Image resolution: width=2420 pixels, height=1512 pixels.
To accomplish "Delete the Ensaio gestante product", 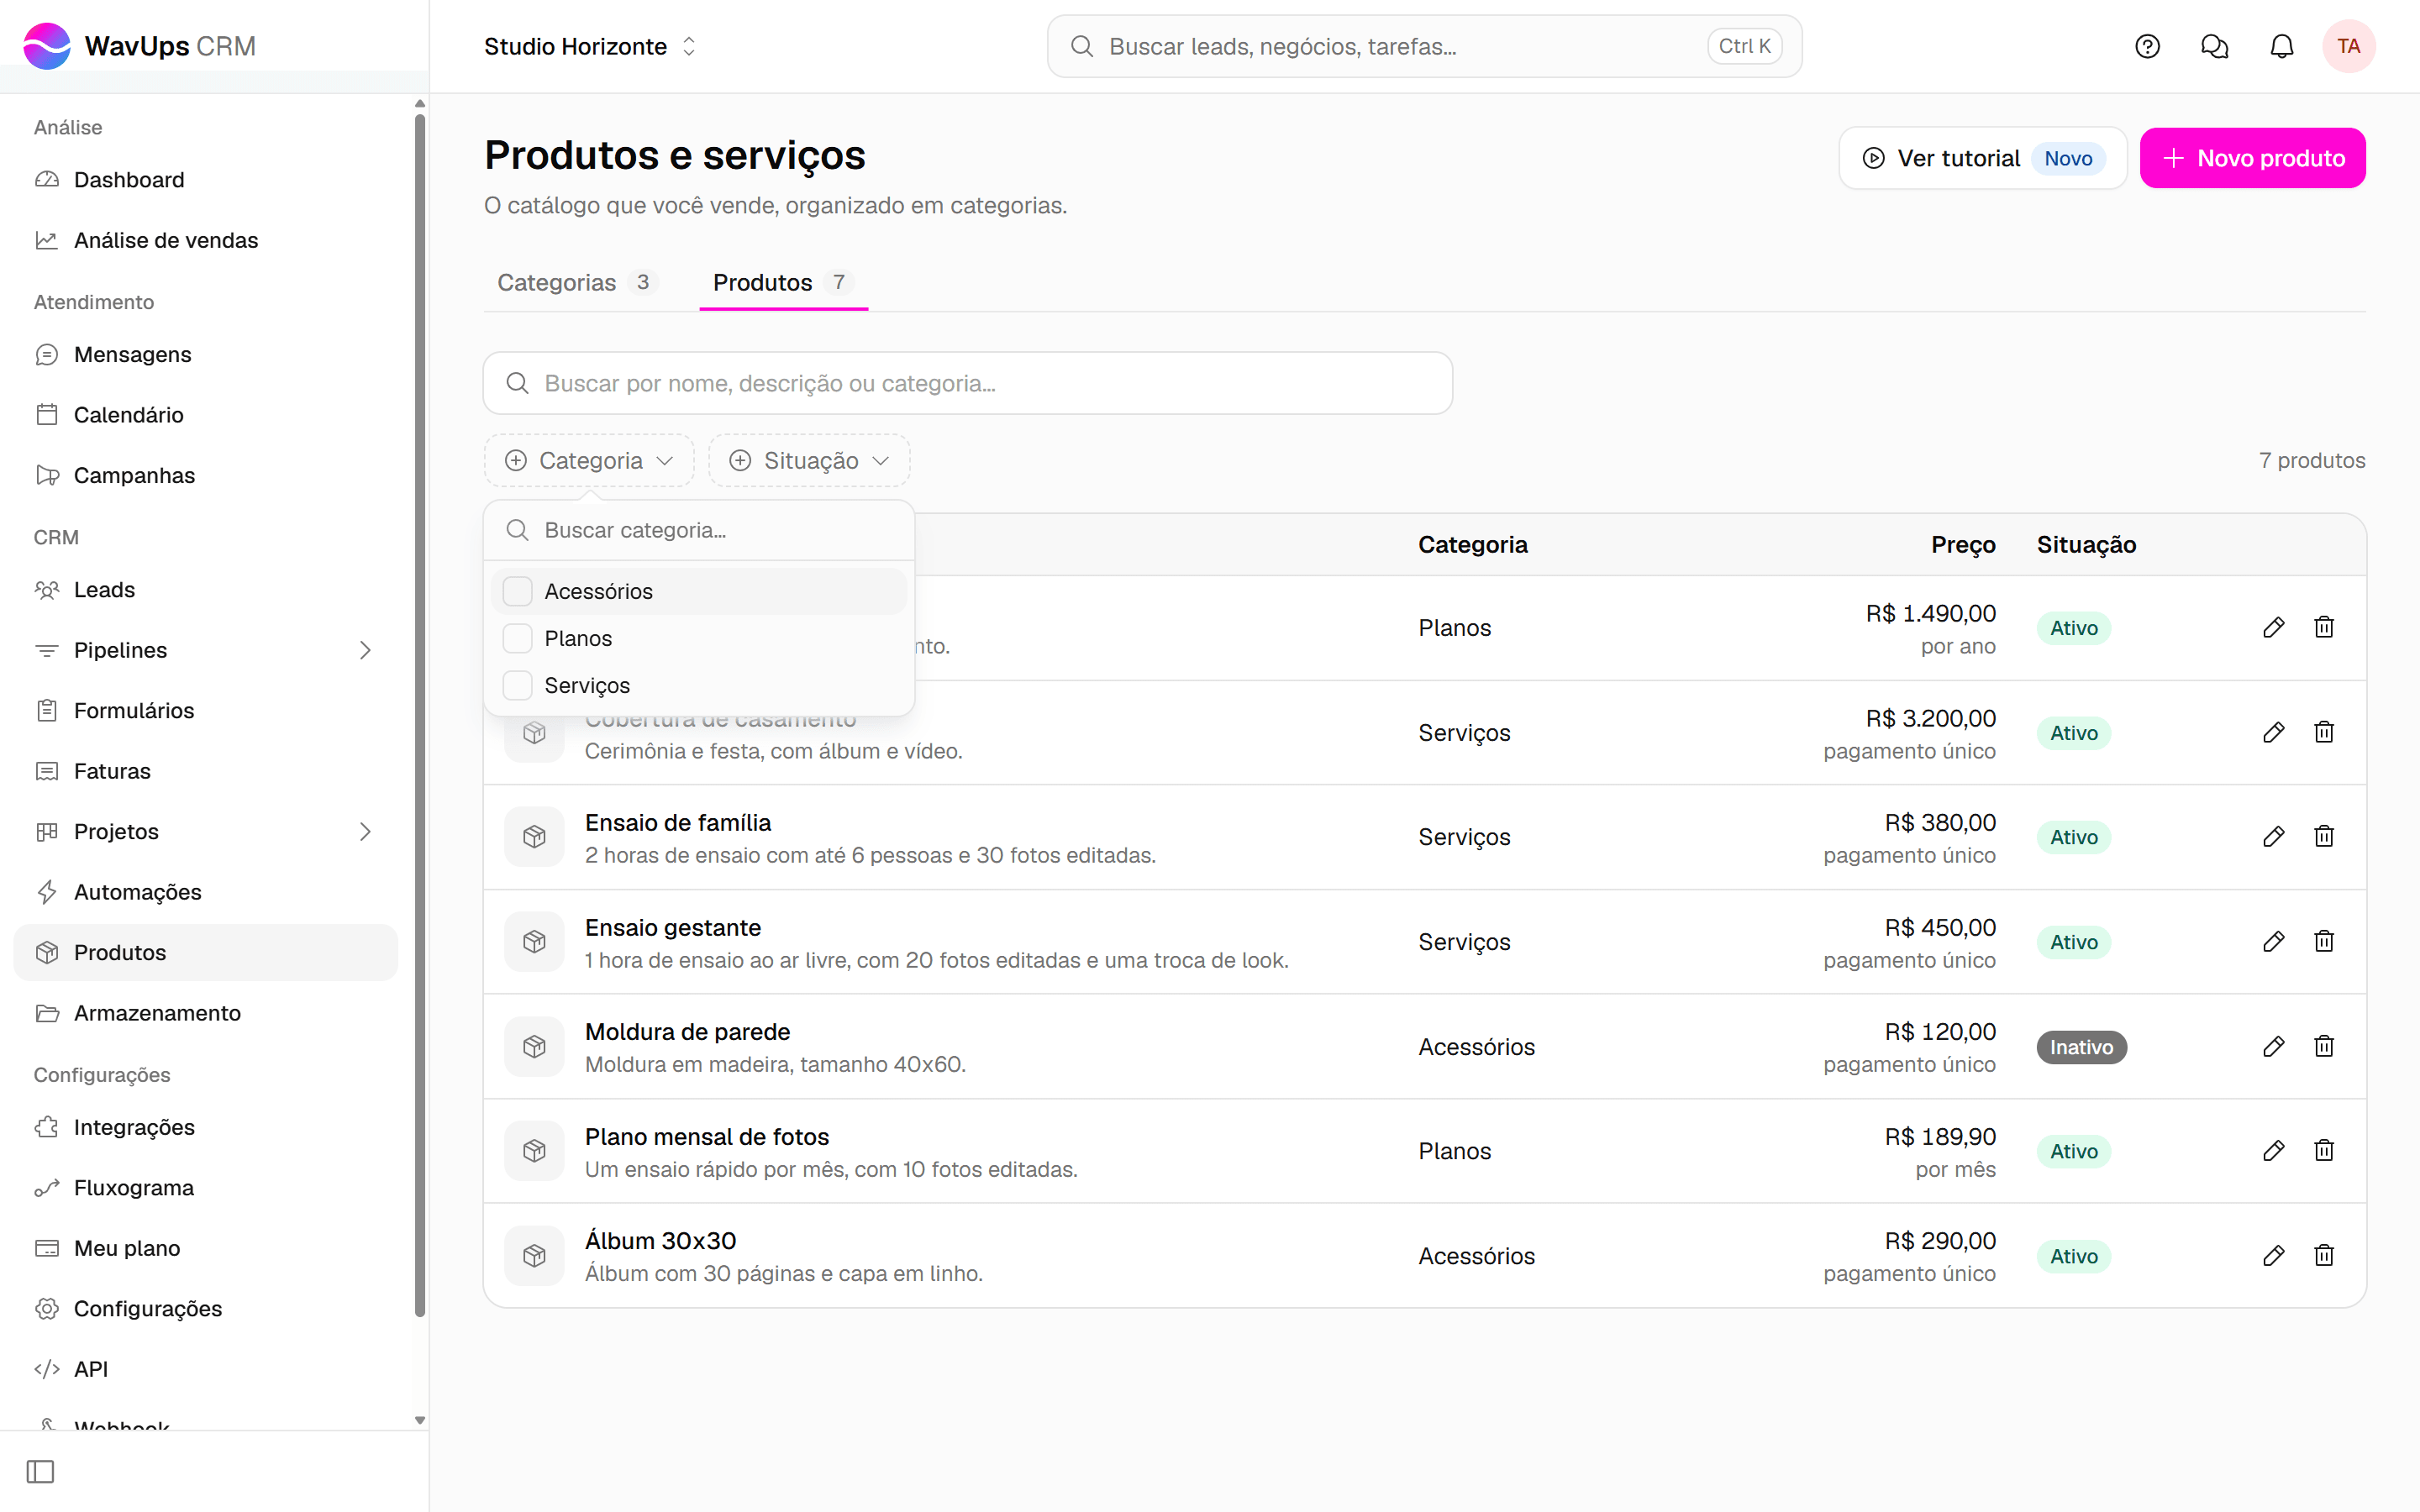I will coord(2324,941).
